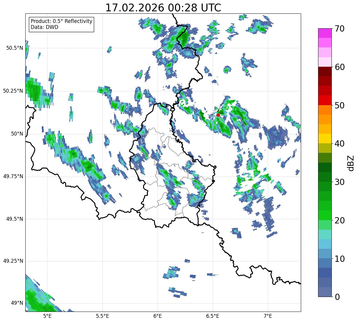Viewport: 358px width, 322px height.
Task: Click the red radar site marker
Action: [x=218, y=115]
